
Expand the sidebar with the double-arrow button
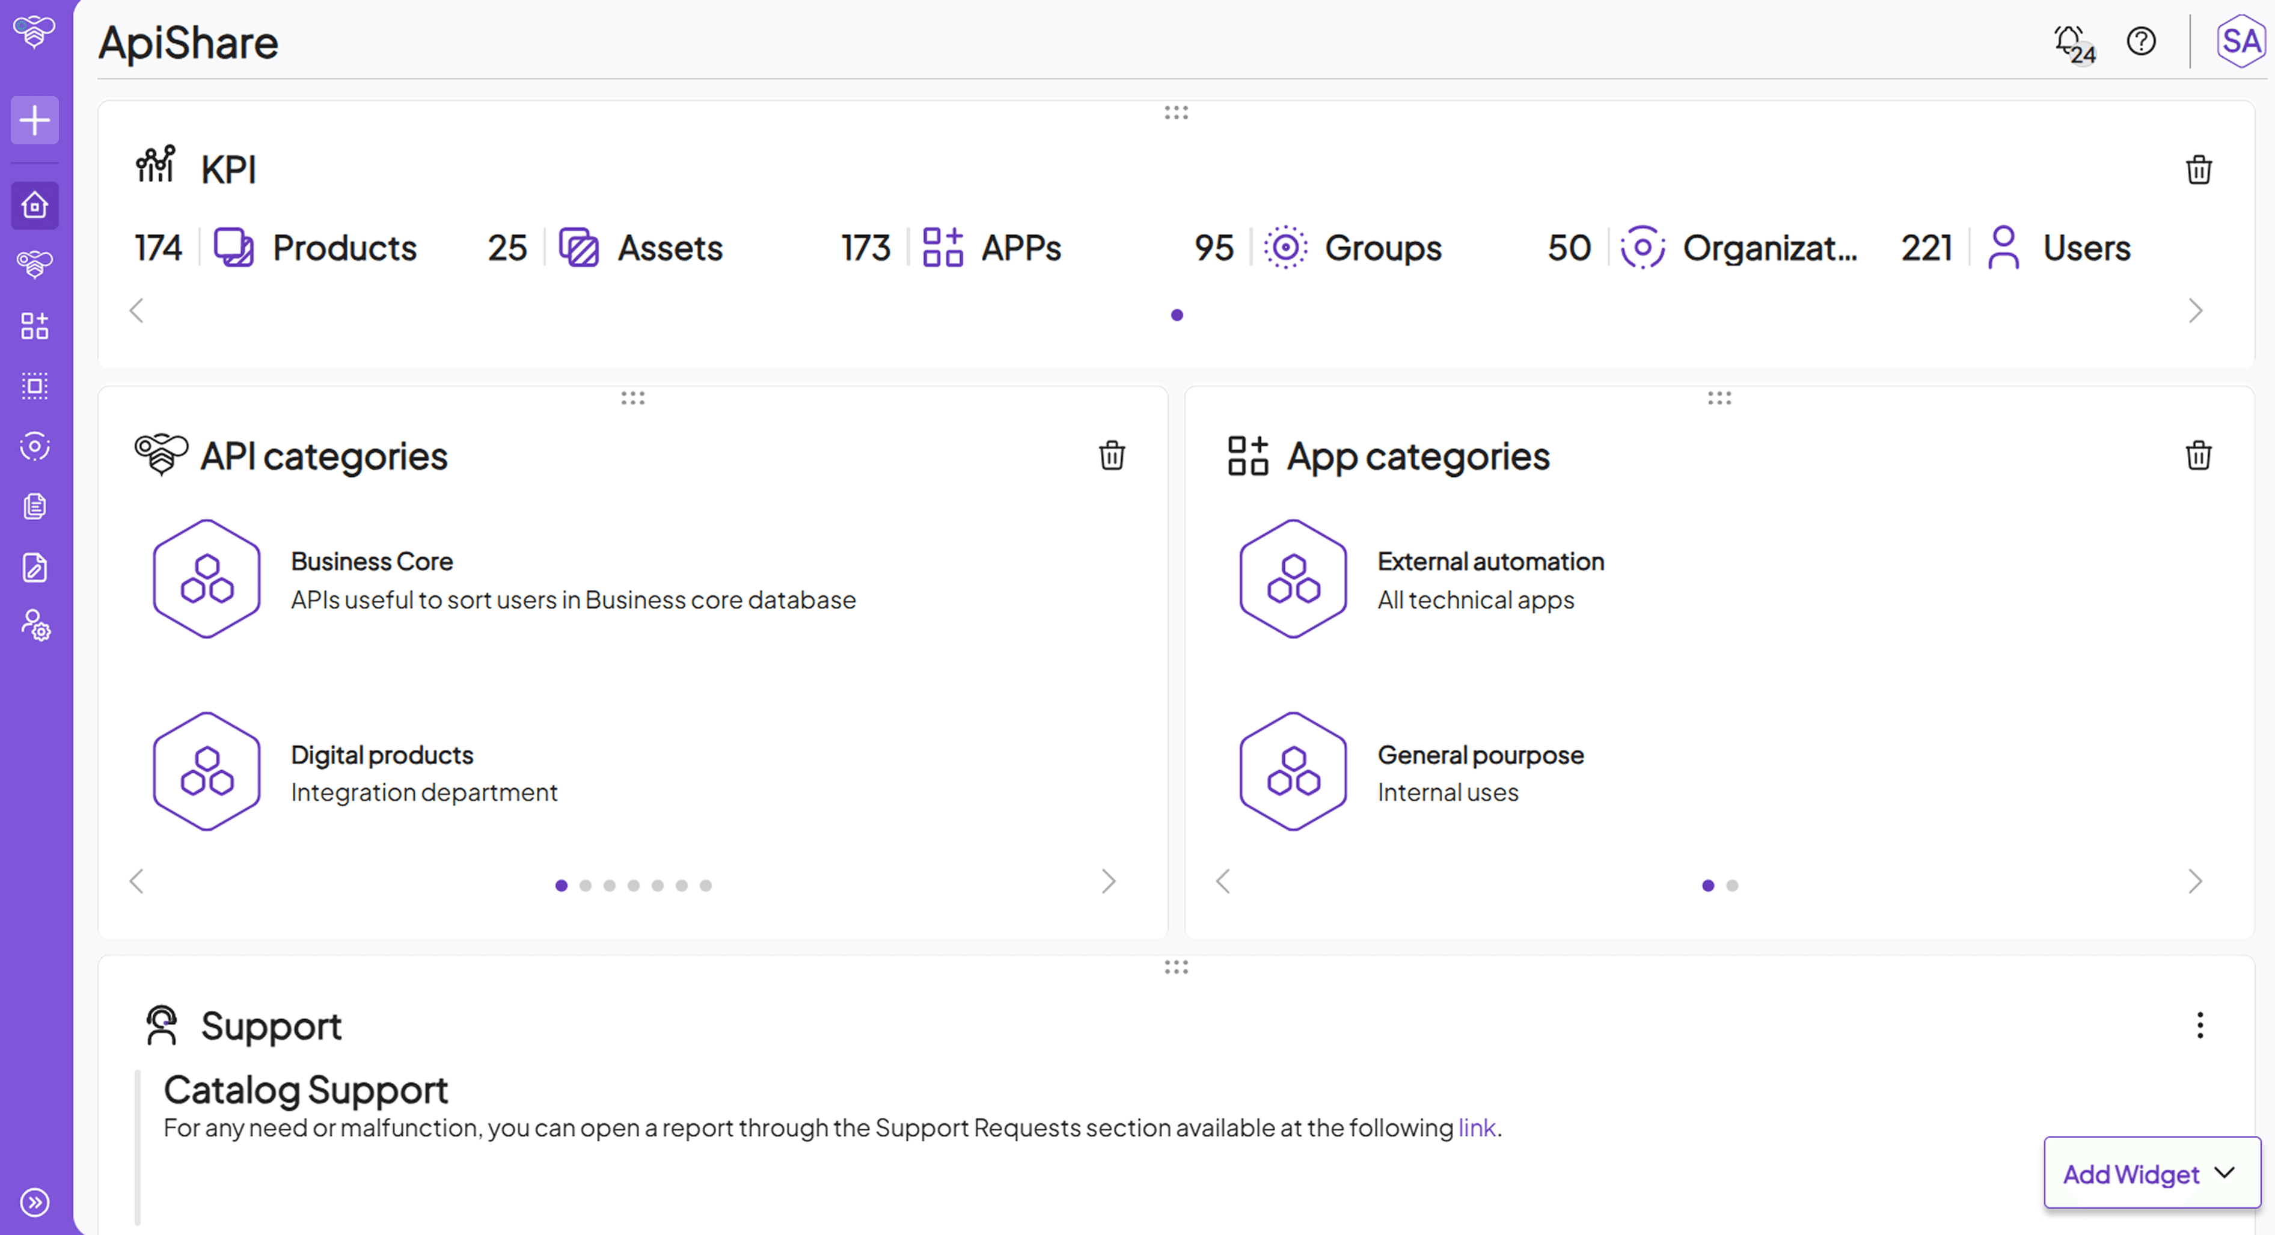pos(34,1203)
